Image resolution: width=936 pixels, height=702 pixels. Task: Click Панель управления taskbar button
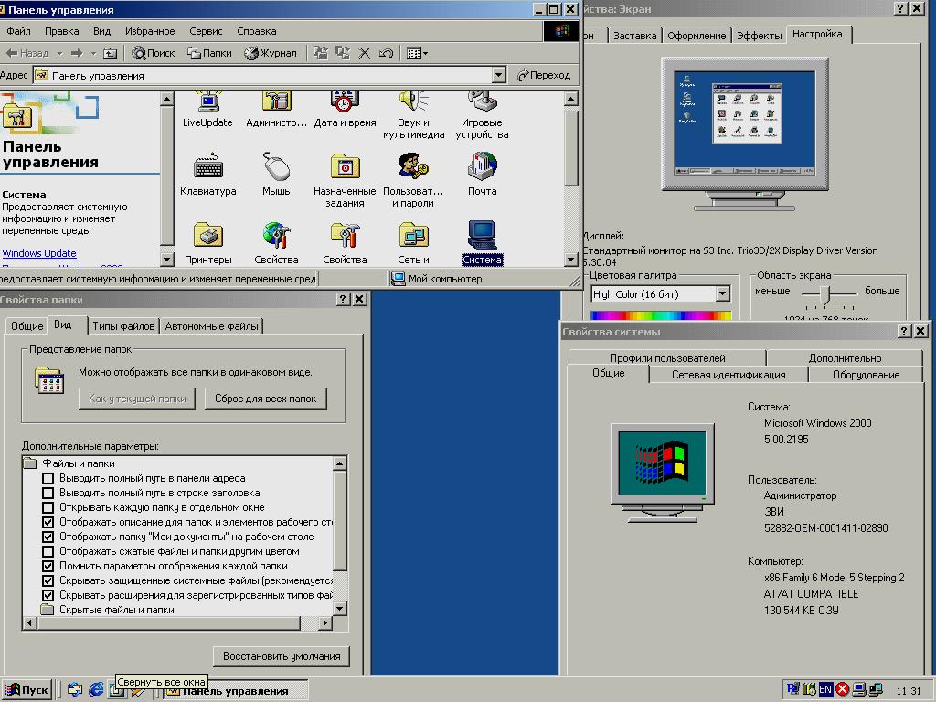235,690
